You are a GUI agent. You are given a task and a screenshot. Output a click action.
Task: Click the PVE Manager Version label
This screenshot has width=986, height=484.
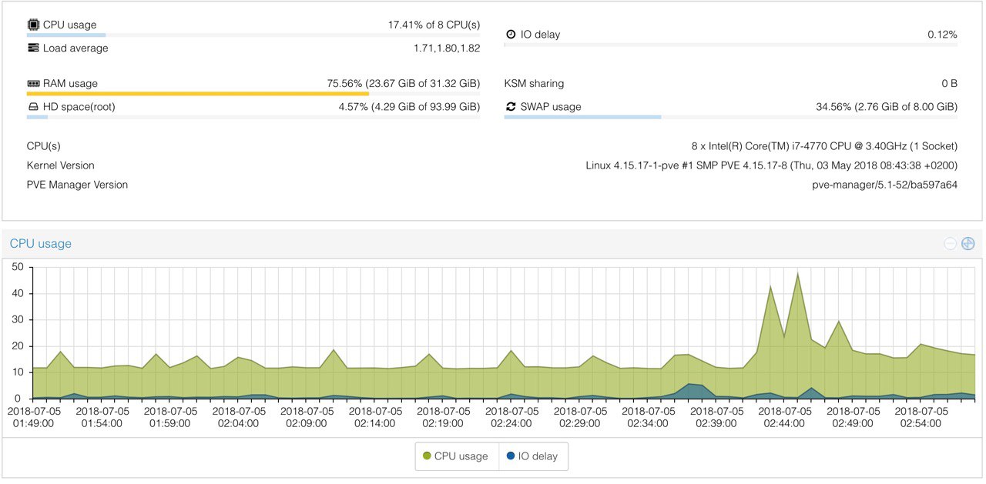click(x=77, y=185)
